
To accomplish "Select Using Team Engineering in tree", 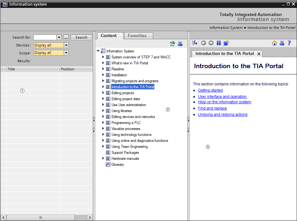I will 130,147.
